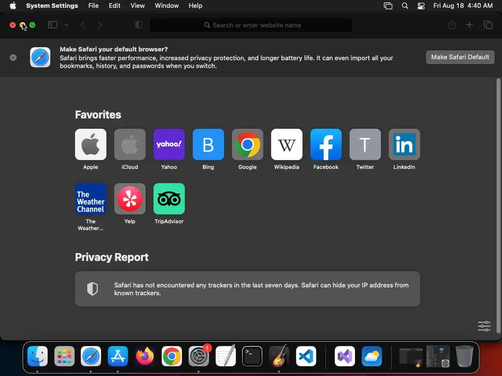
Task: Open Control Center in the menu bar
Action: (421, 6)
